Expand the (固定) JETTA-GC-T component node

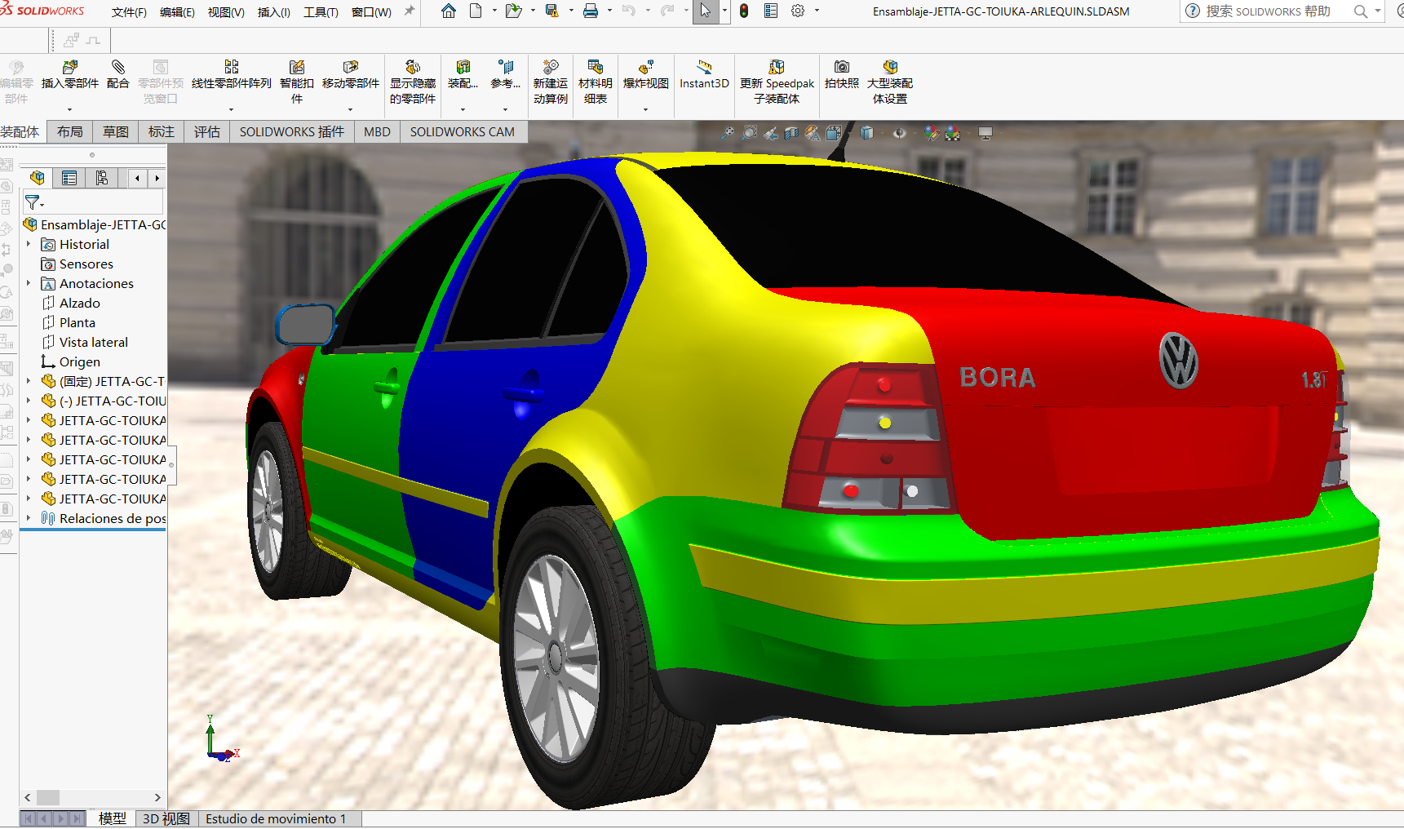pos(29,381)
